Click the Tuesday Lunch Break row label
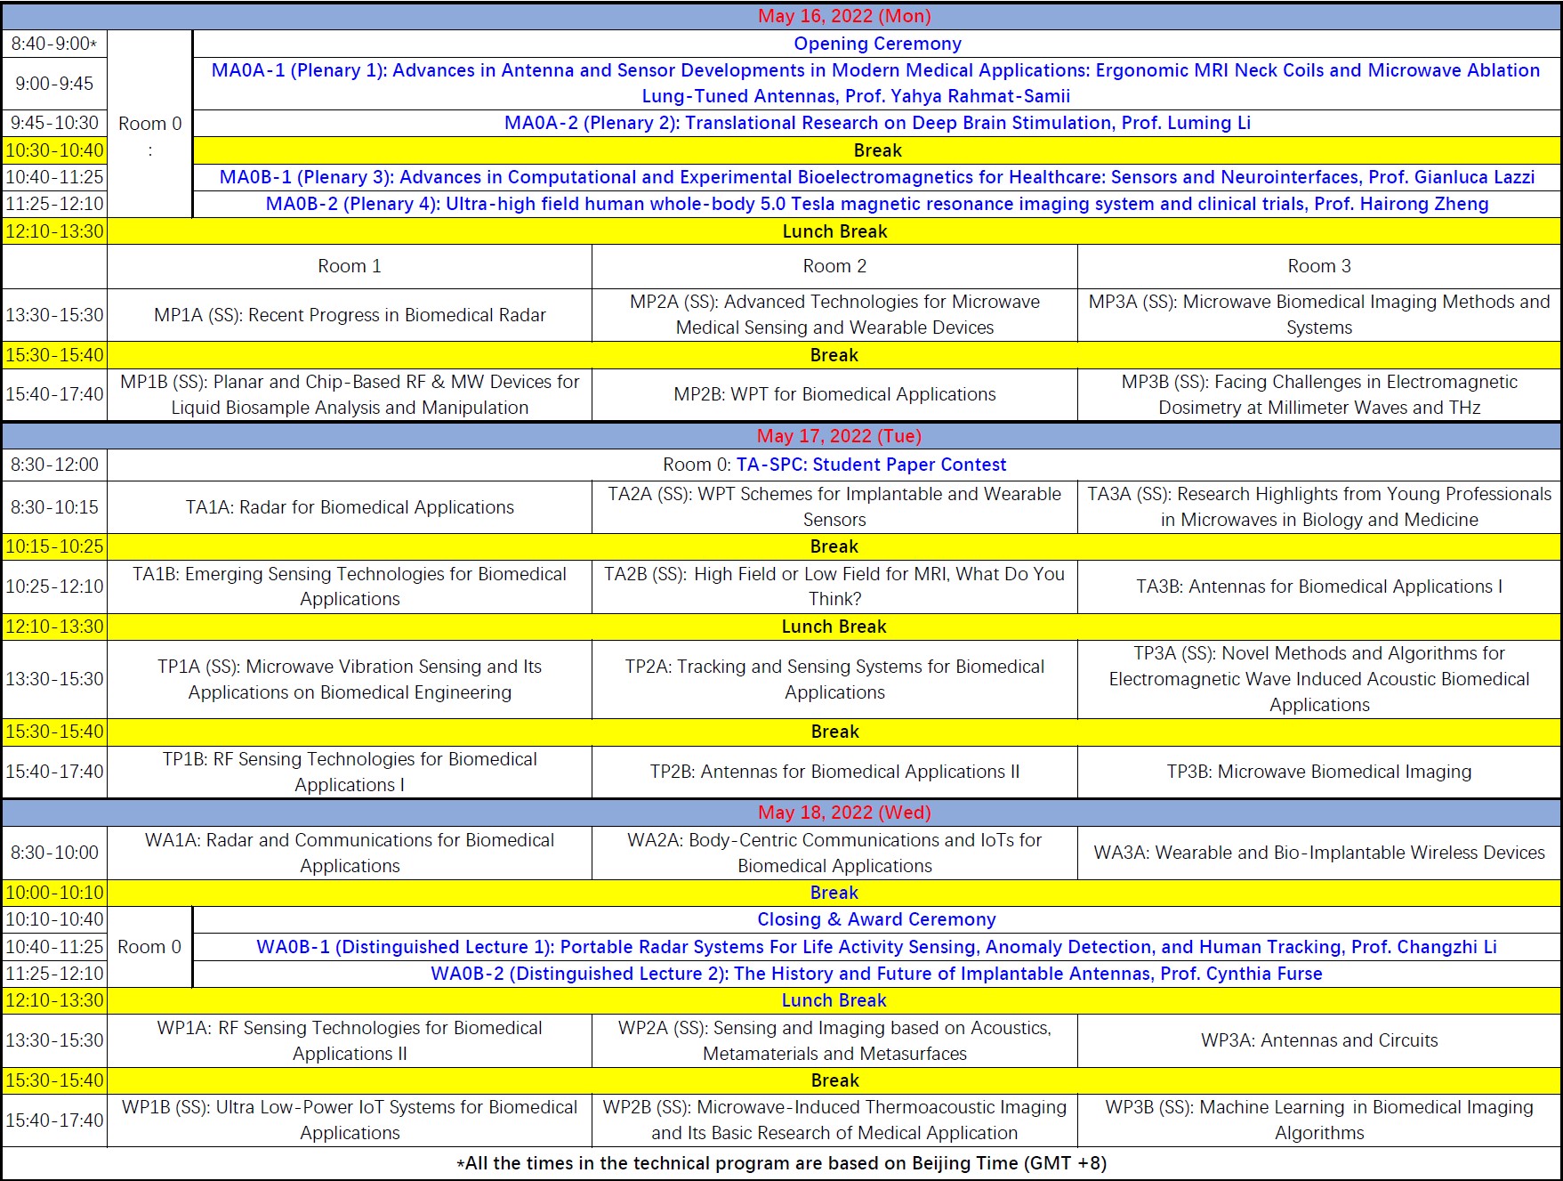This screenshot has height=1181, width=1563. coord(834,627)
